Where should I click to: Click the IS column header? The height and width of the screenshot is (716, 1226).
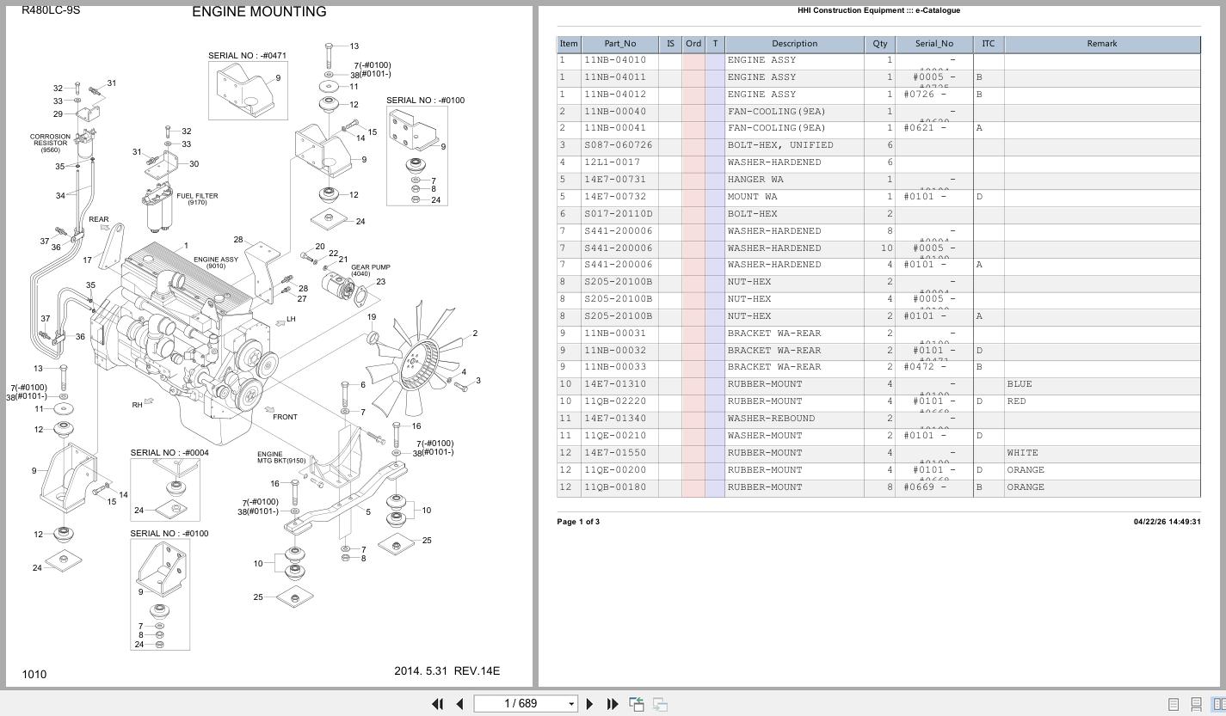(670, 44)
